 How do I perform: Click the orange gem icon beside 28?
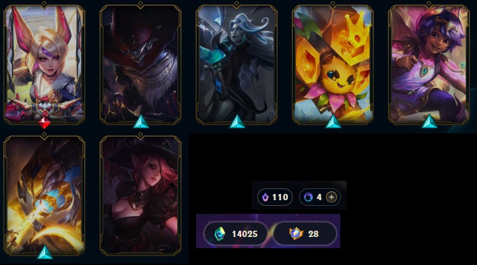[x=296, y=233]
